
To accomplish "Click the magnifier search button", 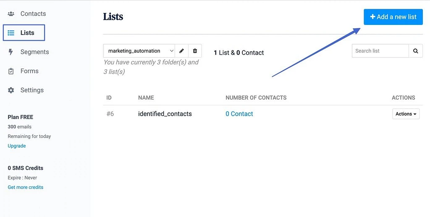I will point(415,51).
